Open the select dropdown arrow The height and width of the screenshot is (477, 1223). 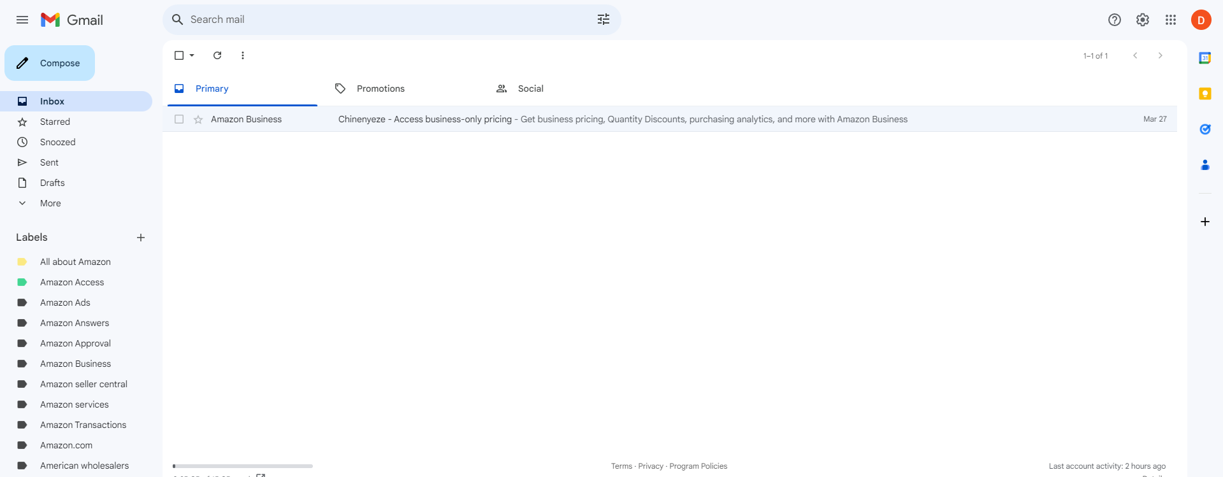point(192,55)
